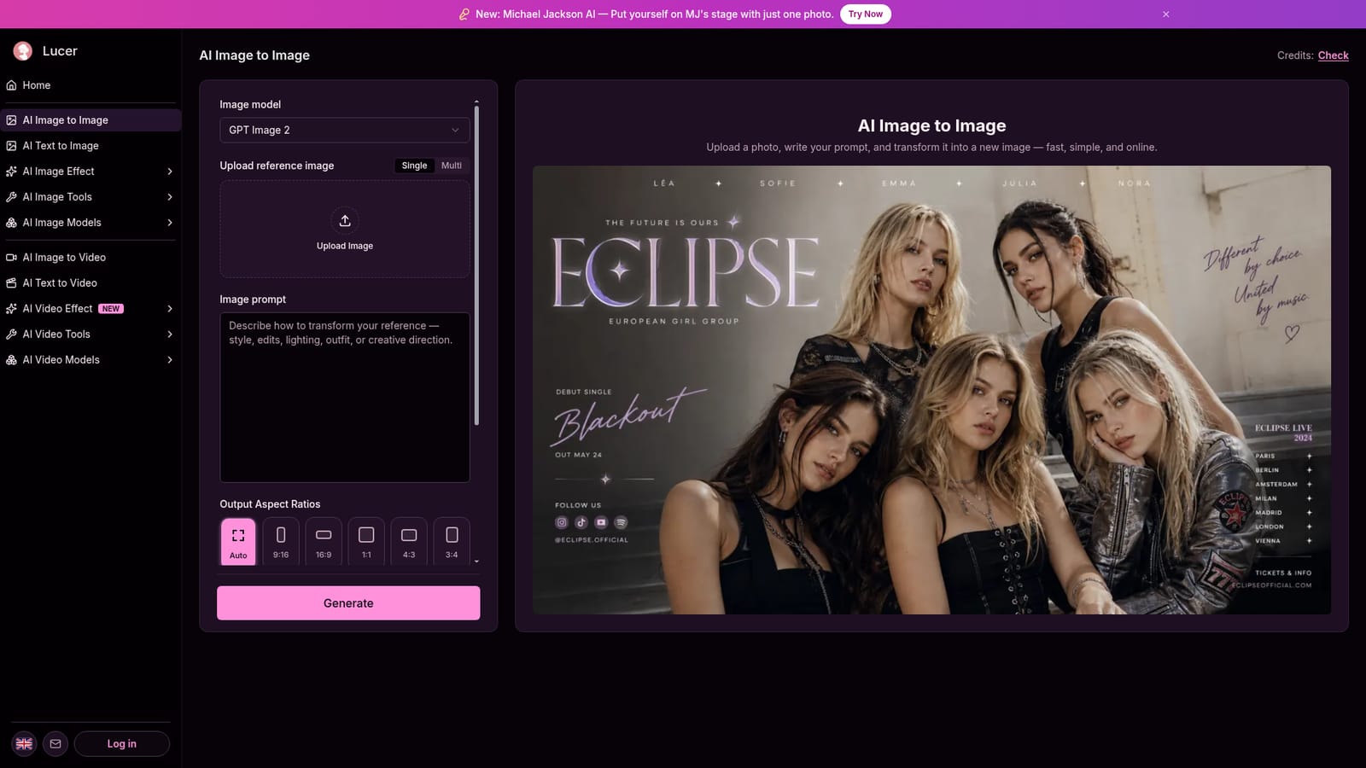Select the 9:16 aspect ratio
Viewport: 1366px width, 768px height.
(281, 541)
